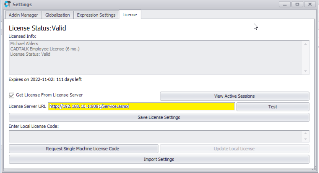Maximize the Settings window
Image resolution: width=319 pixels, height=173 pixels.
click(297, 4)
